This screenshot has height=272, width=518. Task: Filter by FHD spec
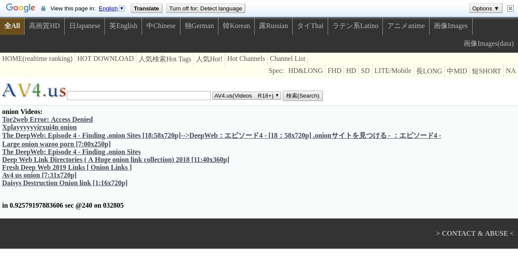point(335,71)
